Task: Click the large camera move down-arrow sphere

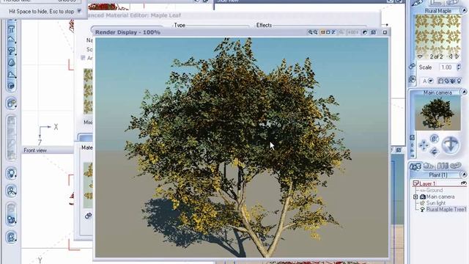Action: (450, 145)
